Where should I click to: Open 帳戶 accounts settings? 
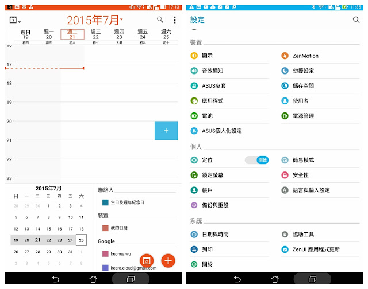click(x=229, y=190)
